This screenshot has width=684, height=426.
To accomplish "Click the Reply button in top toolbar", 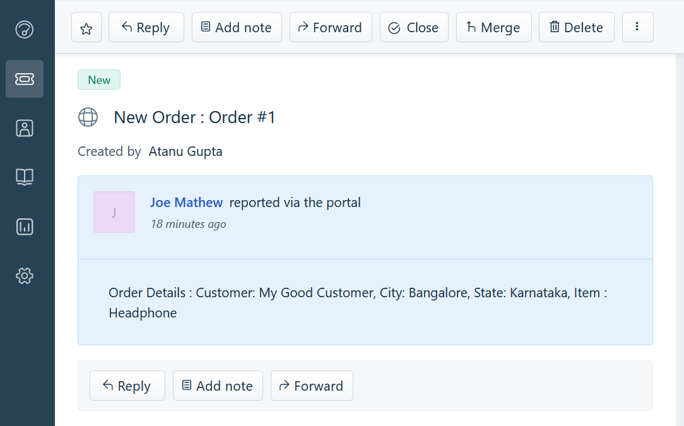I will click(146, 28).
